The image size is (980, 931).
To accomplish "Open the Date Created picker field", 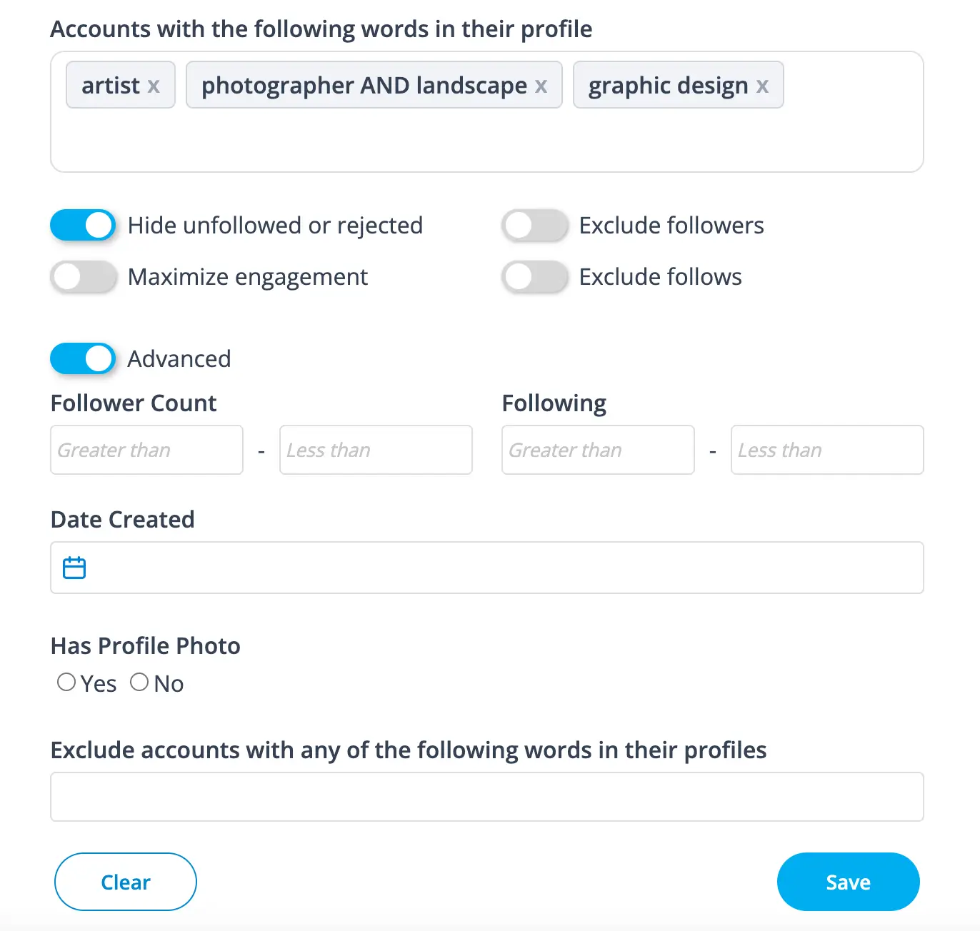I will (500, 568).
